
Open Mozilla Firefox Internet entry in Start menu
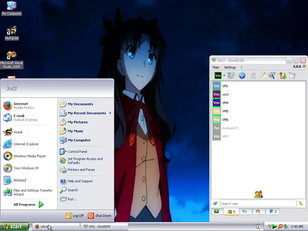(x=29, y=106)
